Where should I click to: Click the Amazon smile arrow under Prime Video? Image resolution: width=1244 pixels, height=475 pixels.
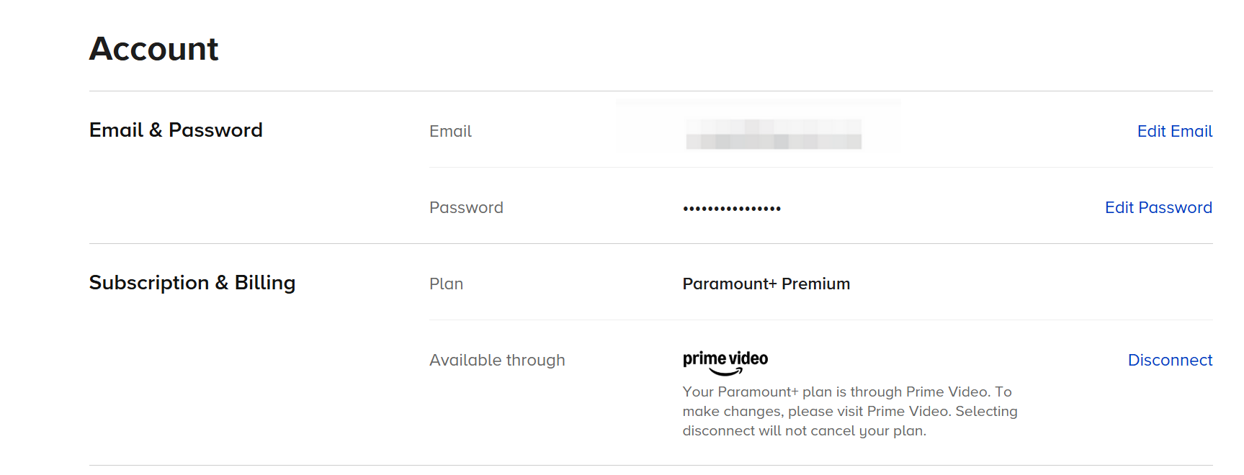pyautogui.click(x=726, y=372)
